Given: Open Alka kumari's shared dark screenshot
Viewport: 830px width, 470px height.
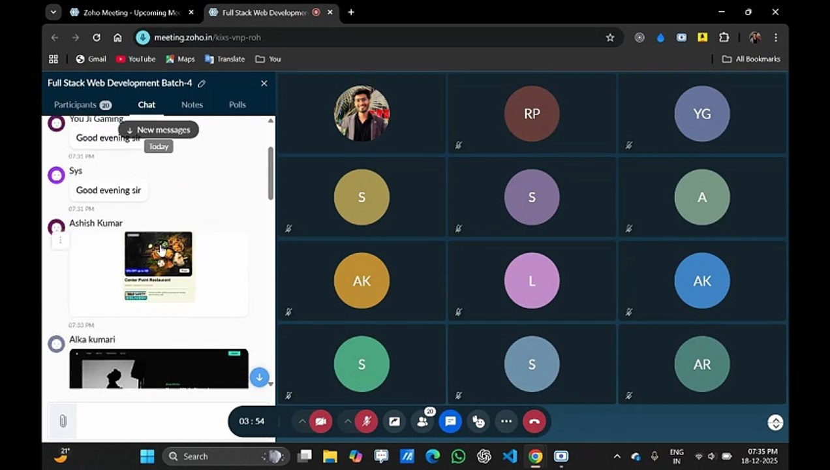Looking at the screenshot, I should click(x=159, y=369).
